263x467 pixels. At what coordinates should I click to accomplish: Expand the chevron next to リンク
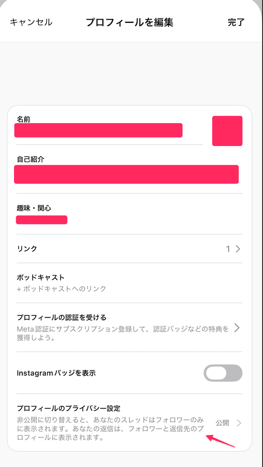click(x=238, y=249)
